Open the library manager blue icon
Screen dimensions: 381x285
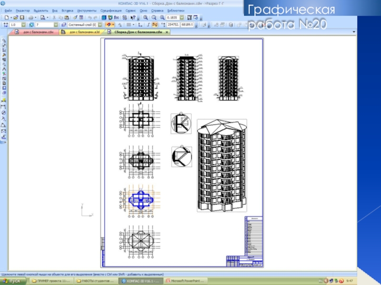(104, 18)
